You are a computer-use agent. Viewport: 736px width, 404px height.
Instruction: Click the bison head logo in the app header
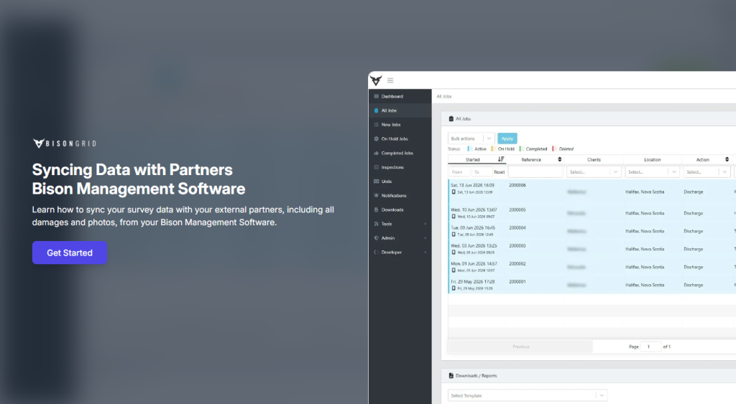(376, 80)
